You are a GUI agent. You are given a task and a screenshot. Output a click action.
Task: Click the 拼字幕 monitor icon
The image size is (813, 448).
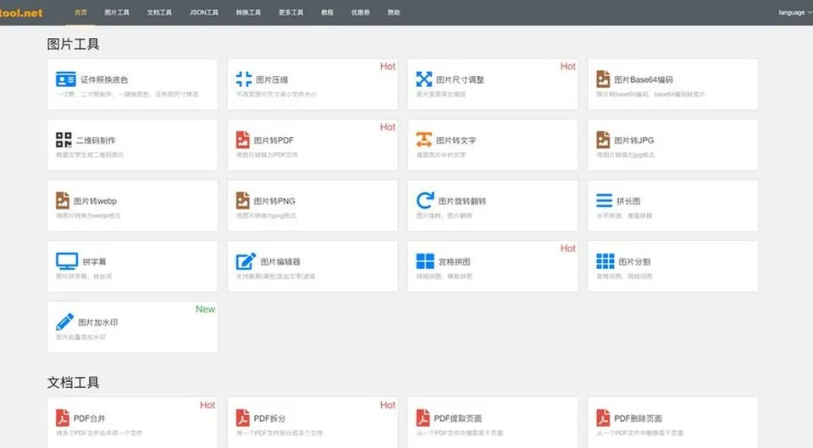pyautogui.click(x=67, y=261)
